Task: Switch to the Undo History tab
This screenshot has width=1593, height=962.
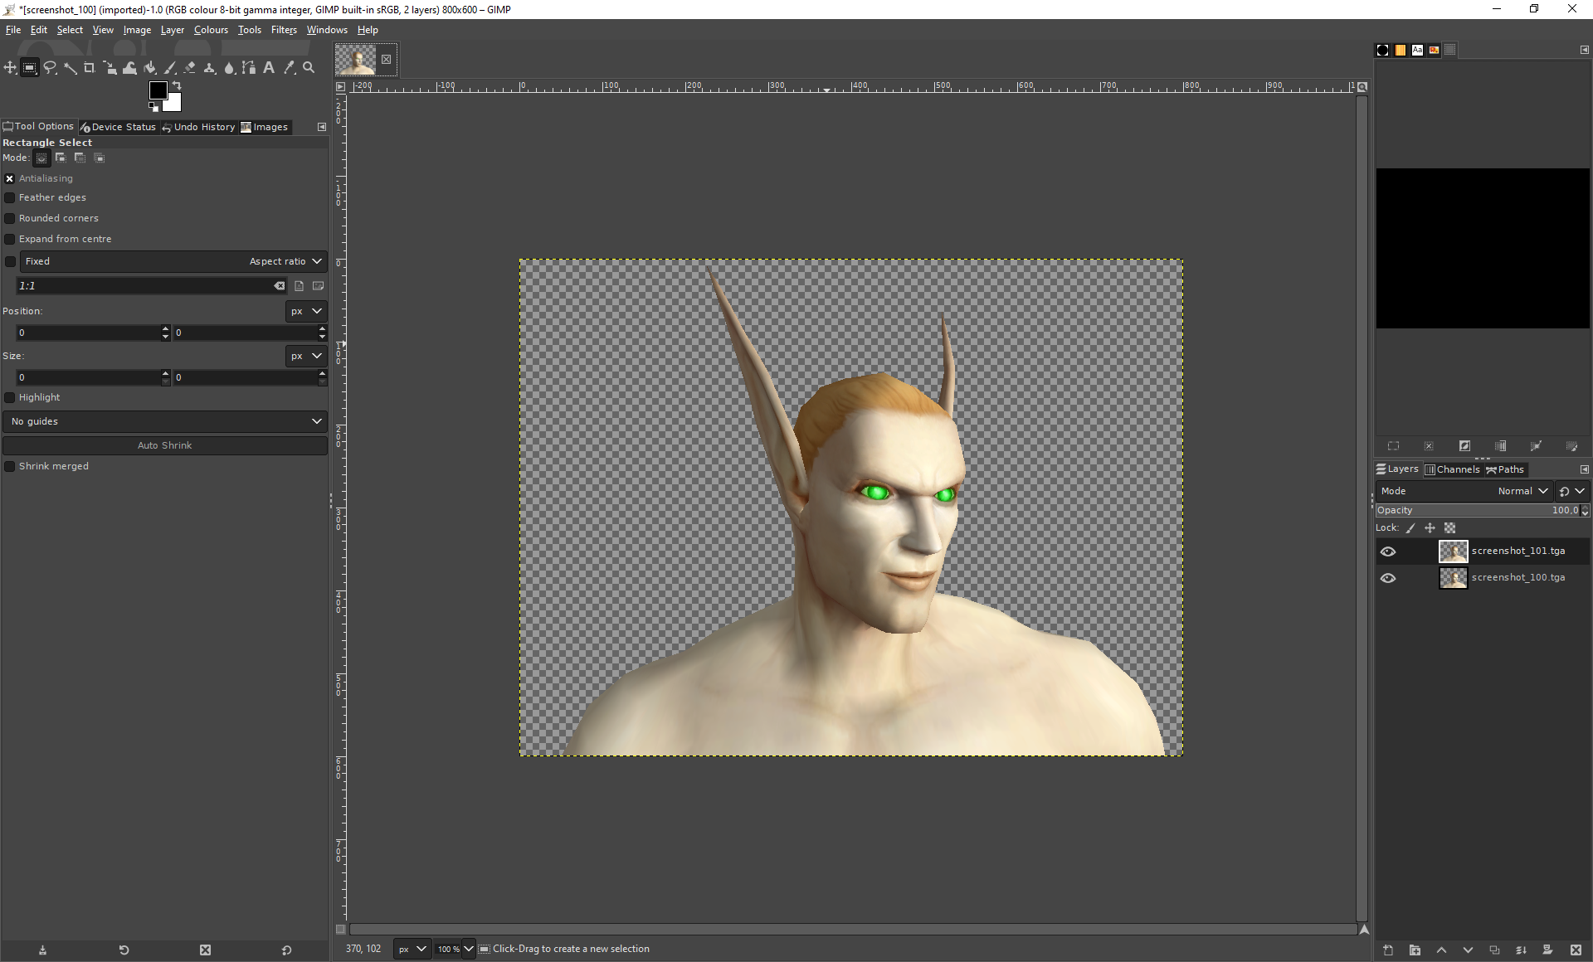Action: [x=198, y=127]
